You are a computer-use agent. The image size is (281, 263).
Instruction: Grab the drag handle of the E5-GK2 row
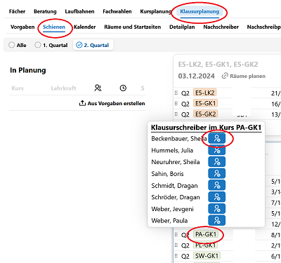(176, 114)
